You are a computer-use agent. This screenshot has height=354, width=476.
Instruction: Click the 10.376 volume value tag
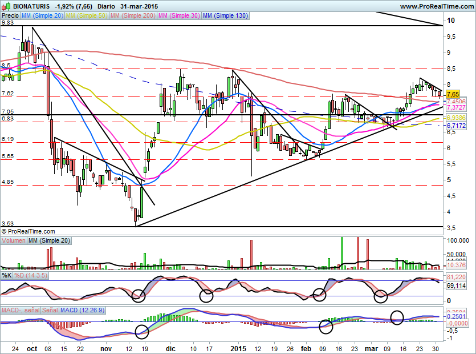coord(455,265)
